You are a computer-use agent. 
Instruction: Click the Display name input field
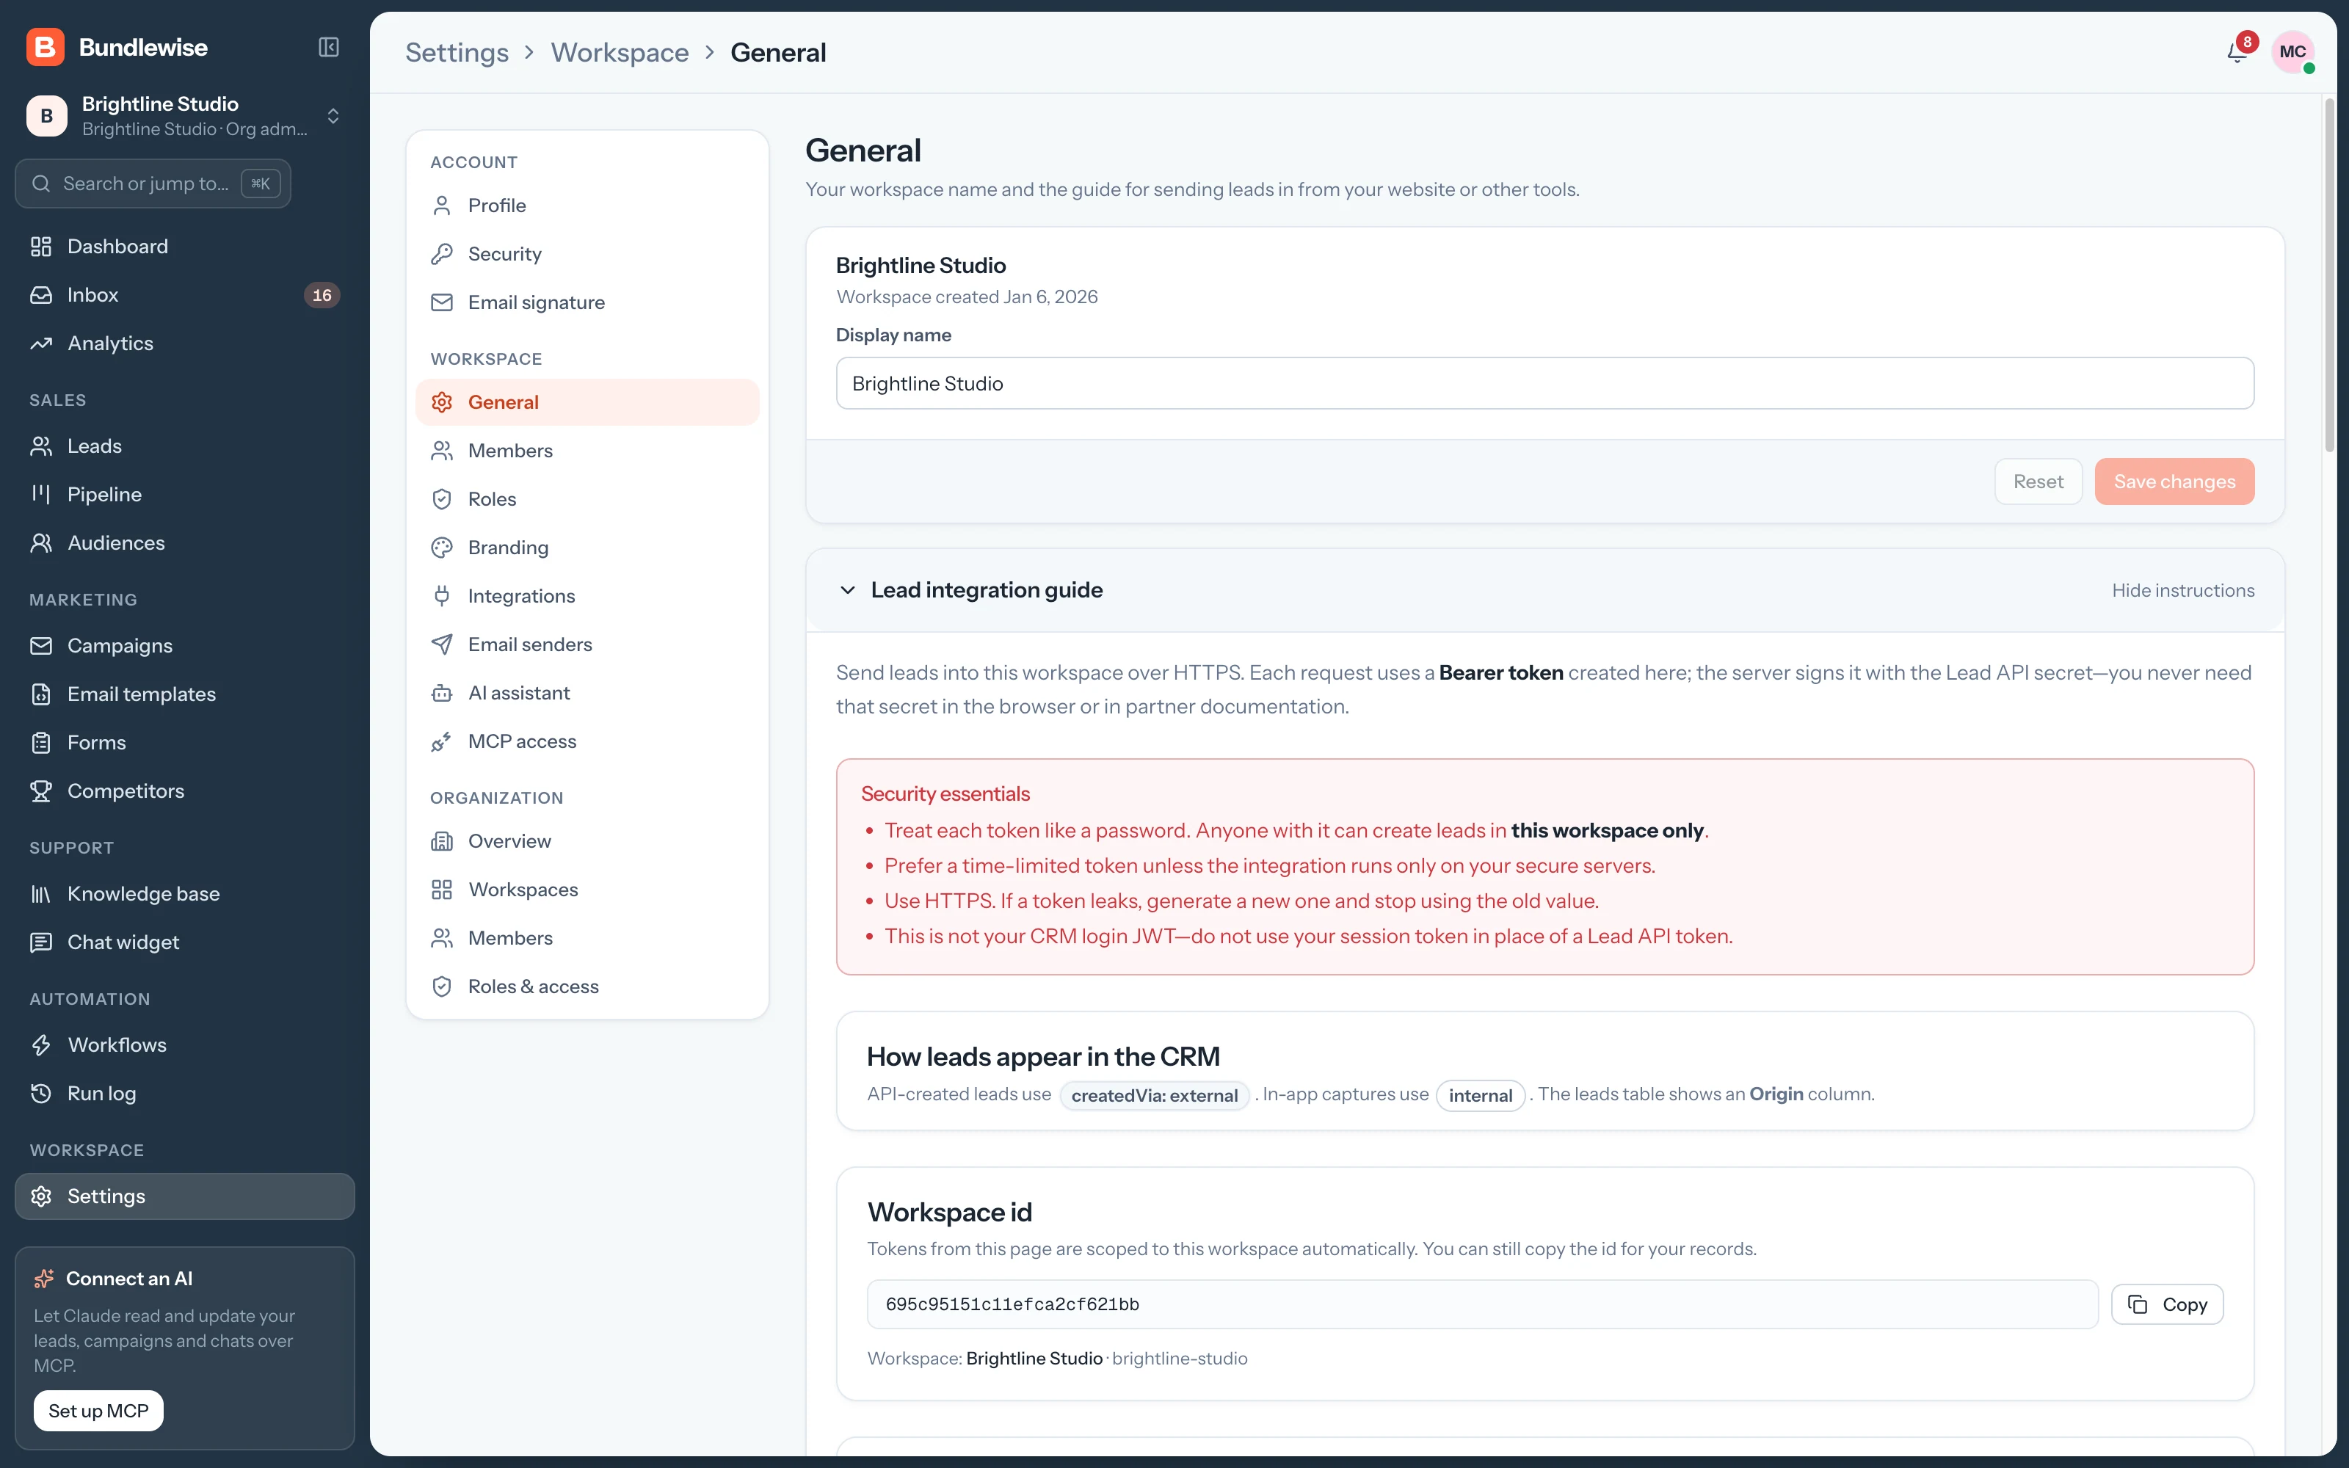(x=1544, y=383)
